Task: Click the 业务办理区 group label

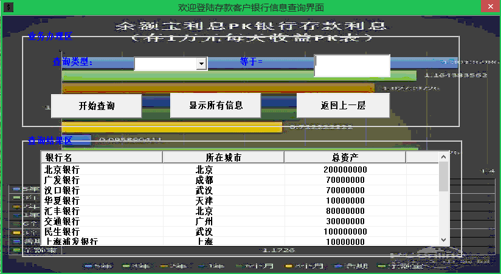Action: coord(50,36)
